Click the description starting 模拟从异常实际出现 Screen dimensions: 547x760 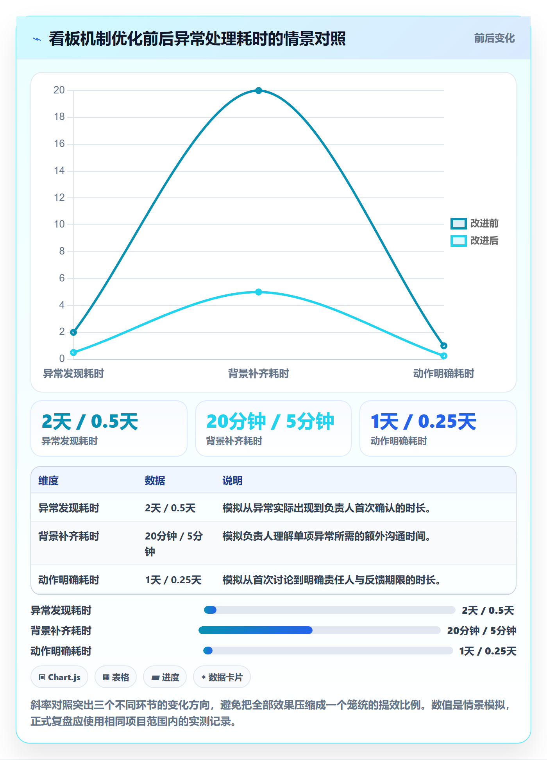(327, 508)
